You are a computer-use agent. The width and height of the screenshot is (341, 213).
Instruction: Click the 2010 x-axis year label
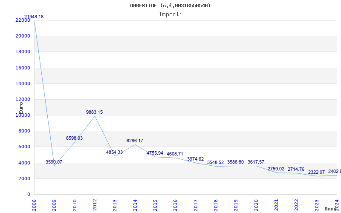coord(74,205)
